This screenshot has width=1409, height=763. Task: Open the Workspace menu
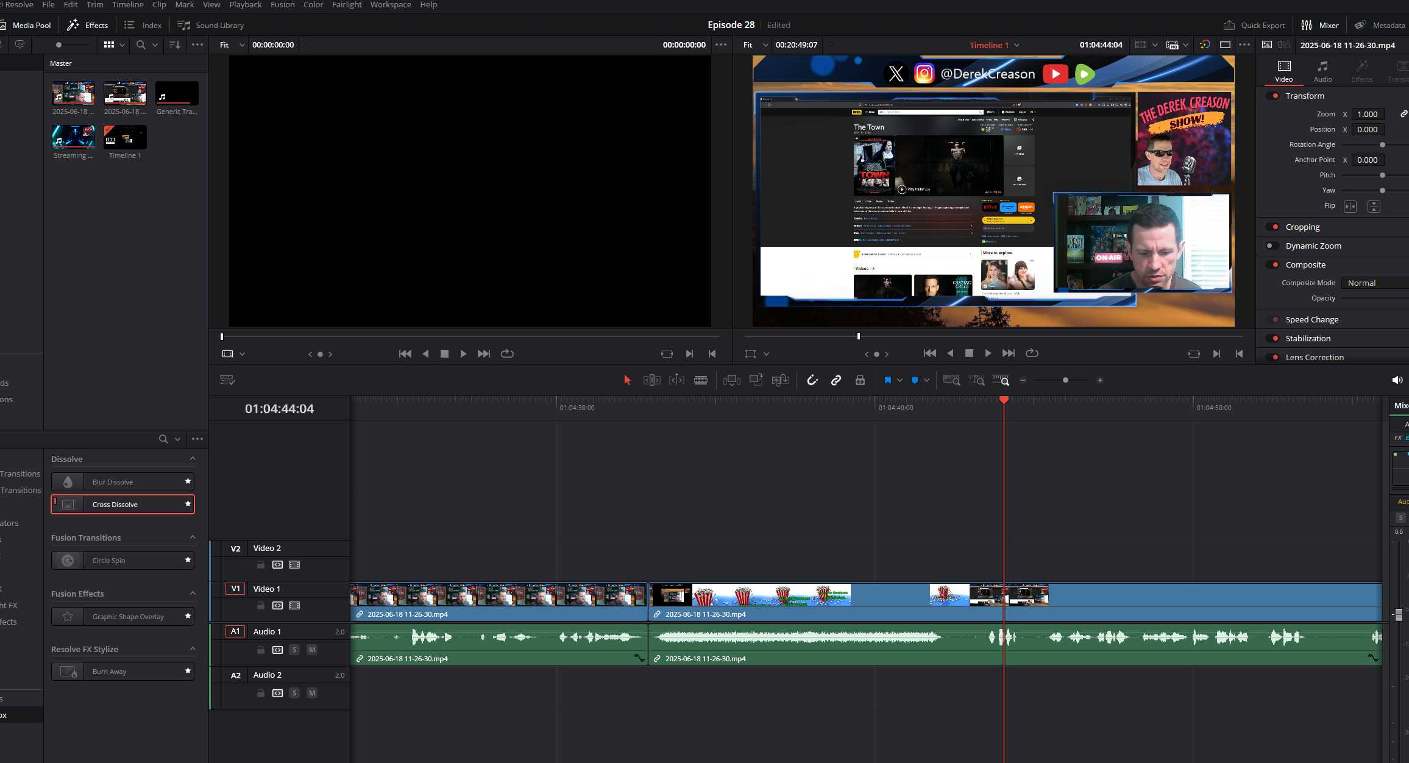(391, 5)
